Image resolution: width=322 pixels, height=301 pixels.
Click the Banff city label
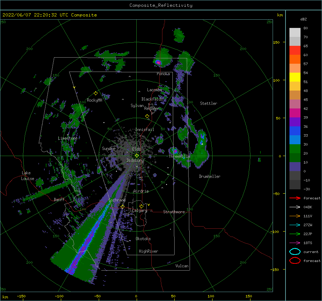[59, 200]
